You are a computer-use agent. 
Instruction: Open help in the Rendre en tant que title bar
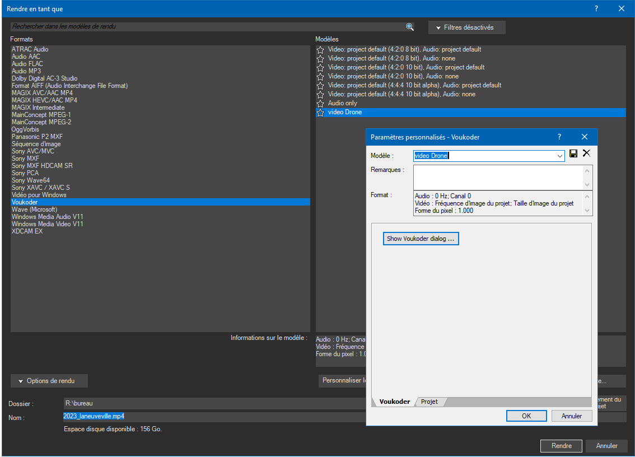(596, 8)
